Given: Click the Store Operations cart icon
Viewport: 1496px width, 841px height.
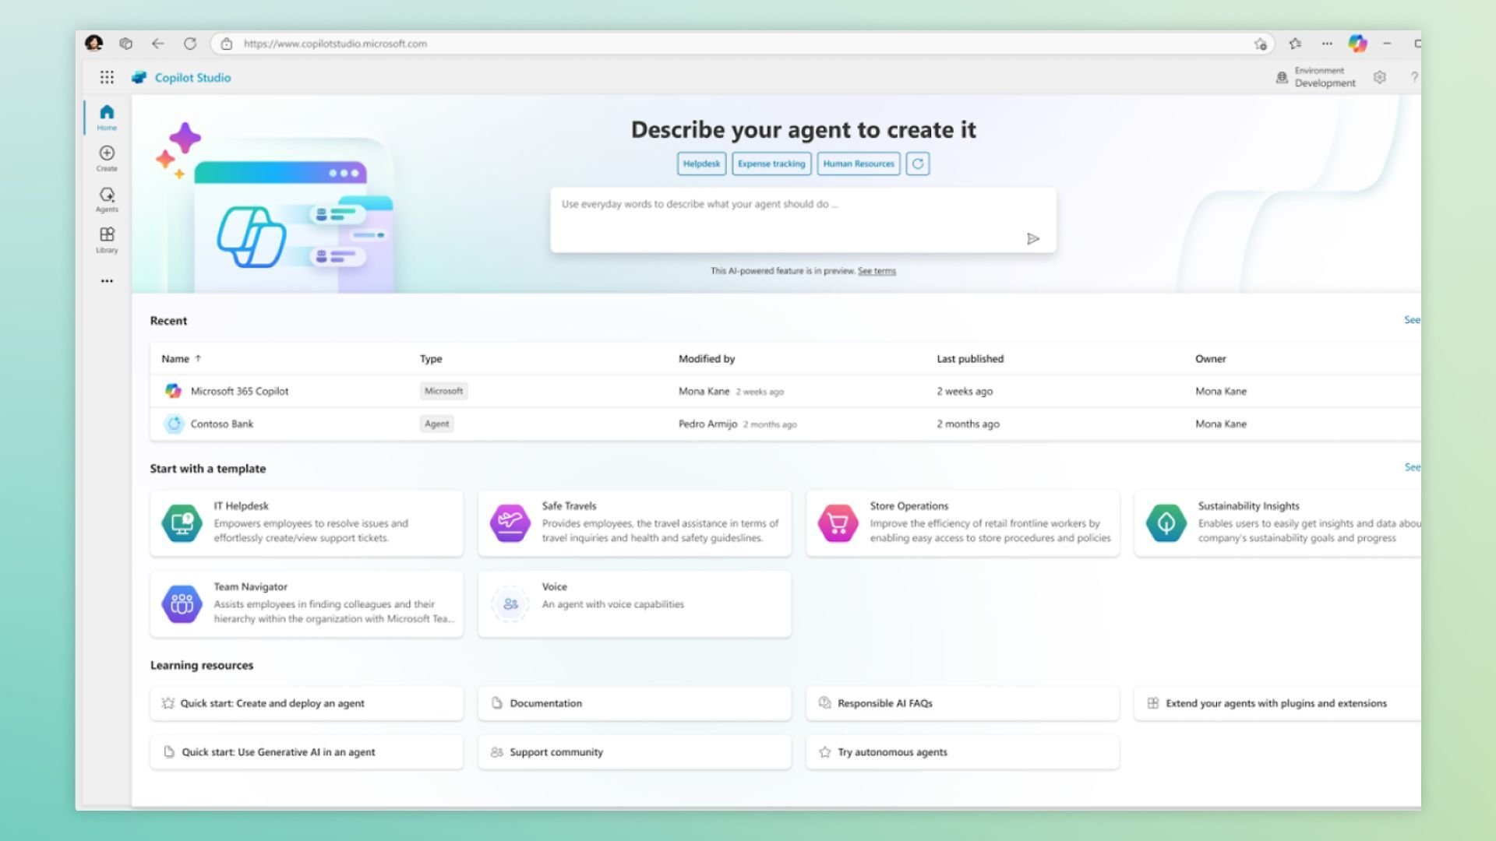Looking at the screenshot, I should 838,523.
